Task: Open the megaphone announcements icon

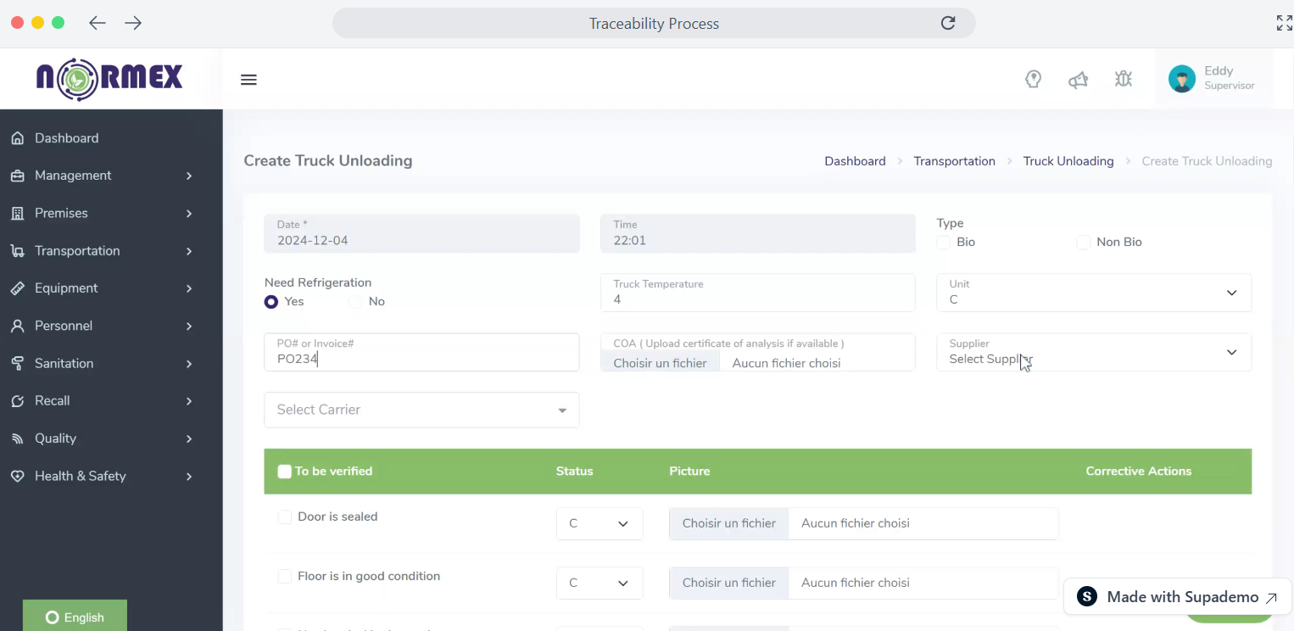Action: [1078, 80]
